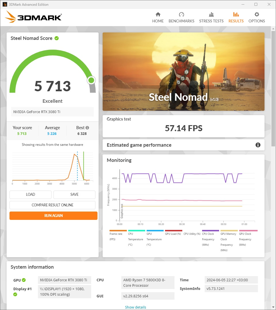Click the 57.14 FPS graphics test result
Viewport: 276px width, 310px height.
point(183,128)
